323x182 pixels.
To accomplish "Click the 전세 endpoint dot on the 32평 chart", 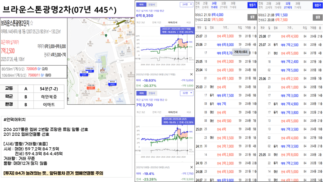I will 187,137.
